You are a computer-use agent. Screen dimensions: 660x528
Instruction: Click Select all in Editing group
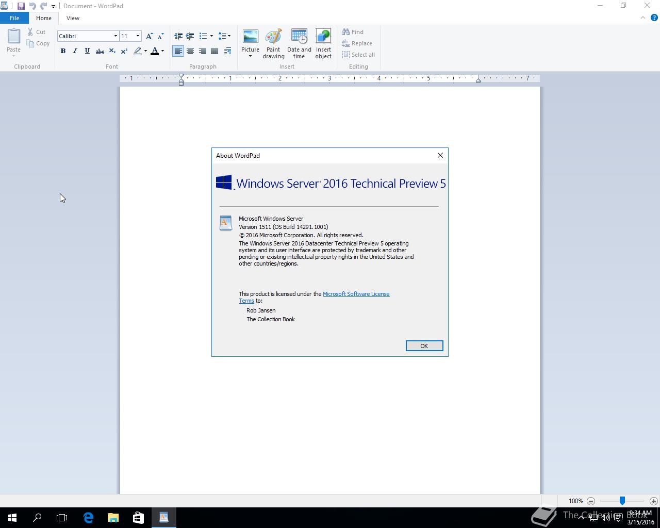(x=358, y=55)
